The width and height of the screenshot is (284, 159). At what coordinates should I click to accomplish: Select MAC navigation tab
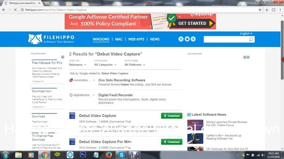119,39
